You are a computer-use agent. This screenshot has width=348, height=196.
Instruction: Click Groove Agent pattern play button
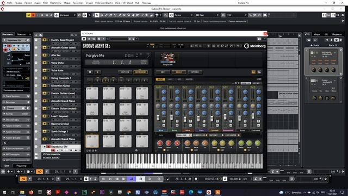pos(97,72)
